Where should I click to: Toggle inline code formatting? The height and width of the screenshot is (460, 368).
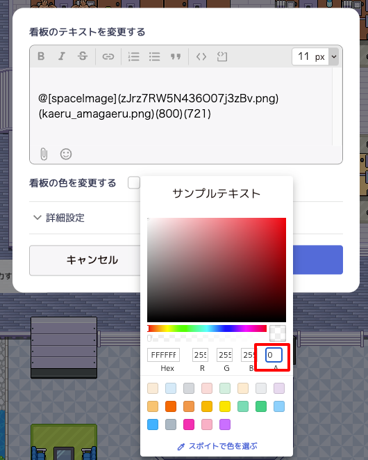pos(201,56)
